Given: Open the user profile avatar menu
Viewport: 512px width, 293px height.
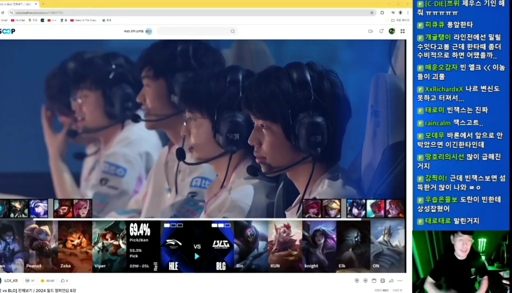Looking at the screenshot, I should click(392, 31).
